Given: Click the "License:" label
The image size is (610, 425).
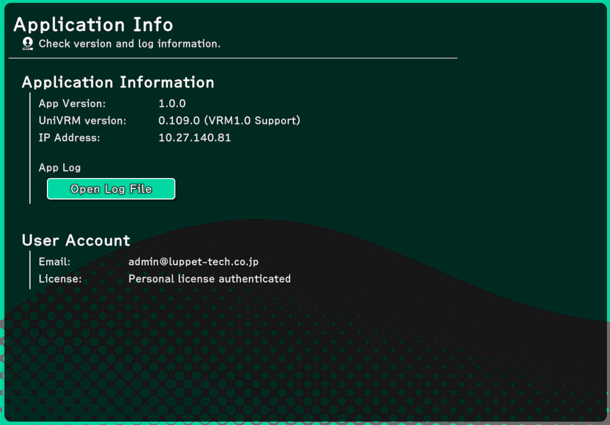Looking at the screenshot, I should pos(60,279).
